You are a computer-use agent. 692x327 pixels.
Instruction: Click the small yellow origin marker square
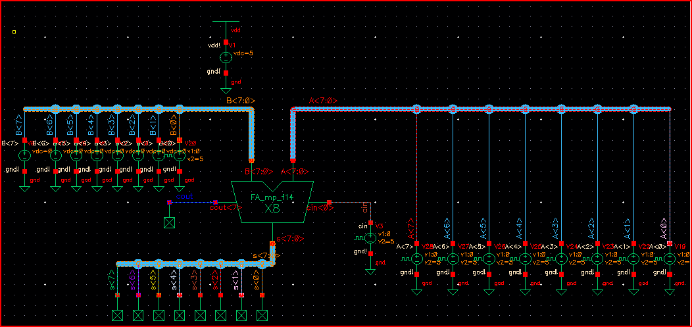[14, 32]
